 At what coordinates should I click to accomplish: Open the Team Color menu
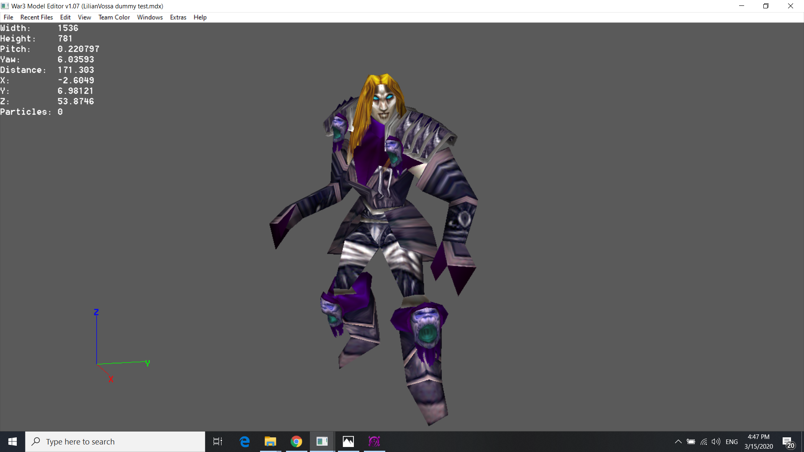tap(114, 17)
